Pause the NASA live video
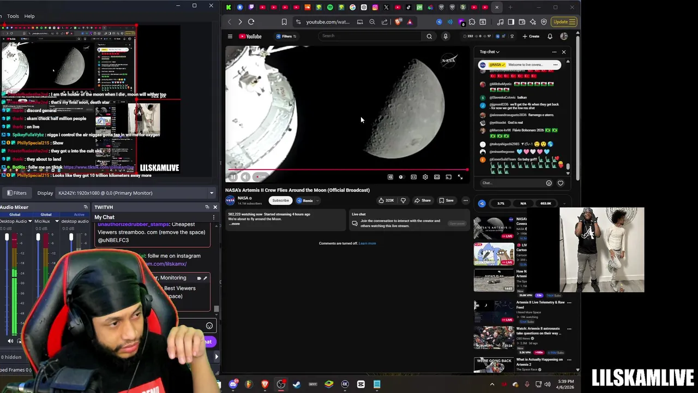698x393 pixels. pyautogui.click(x=233, y=177)
